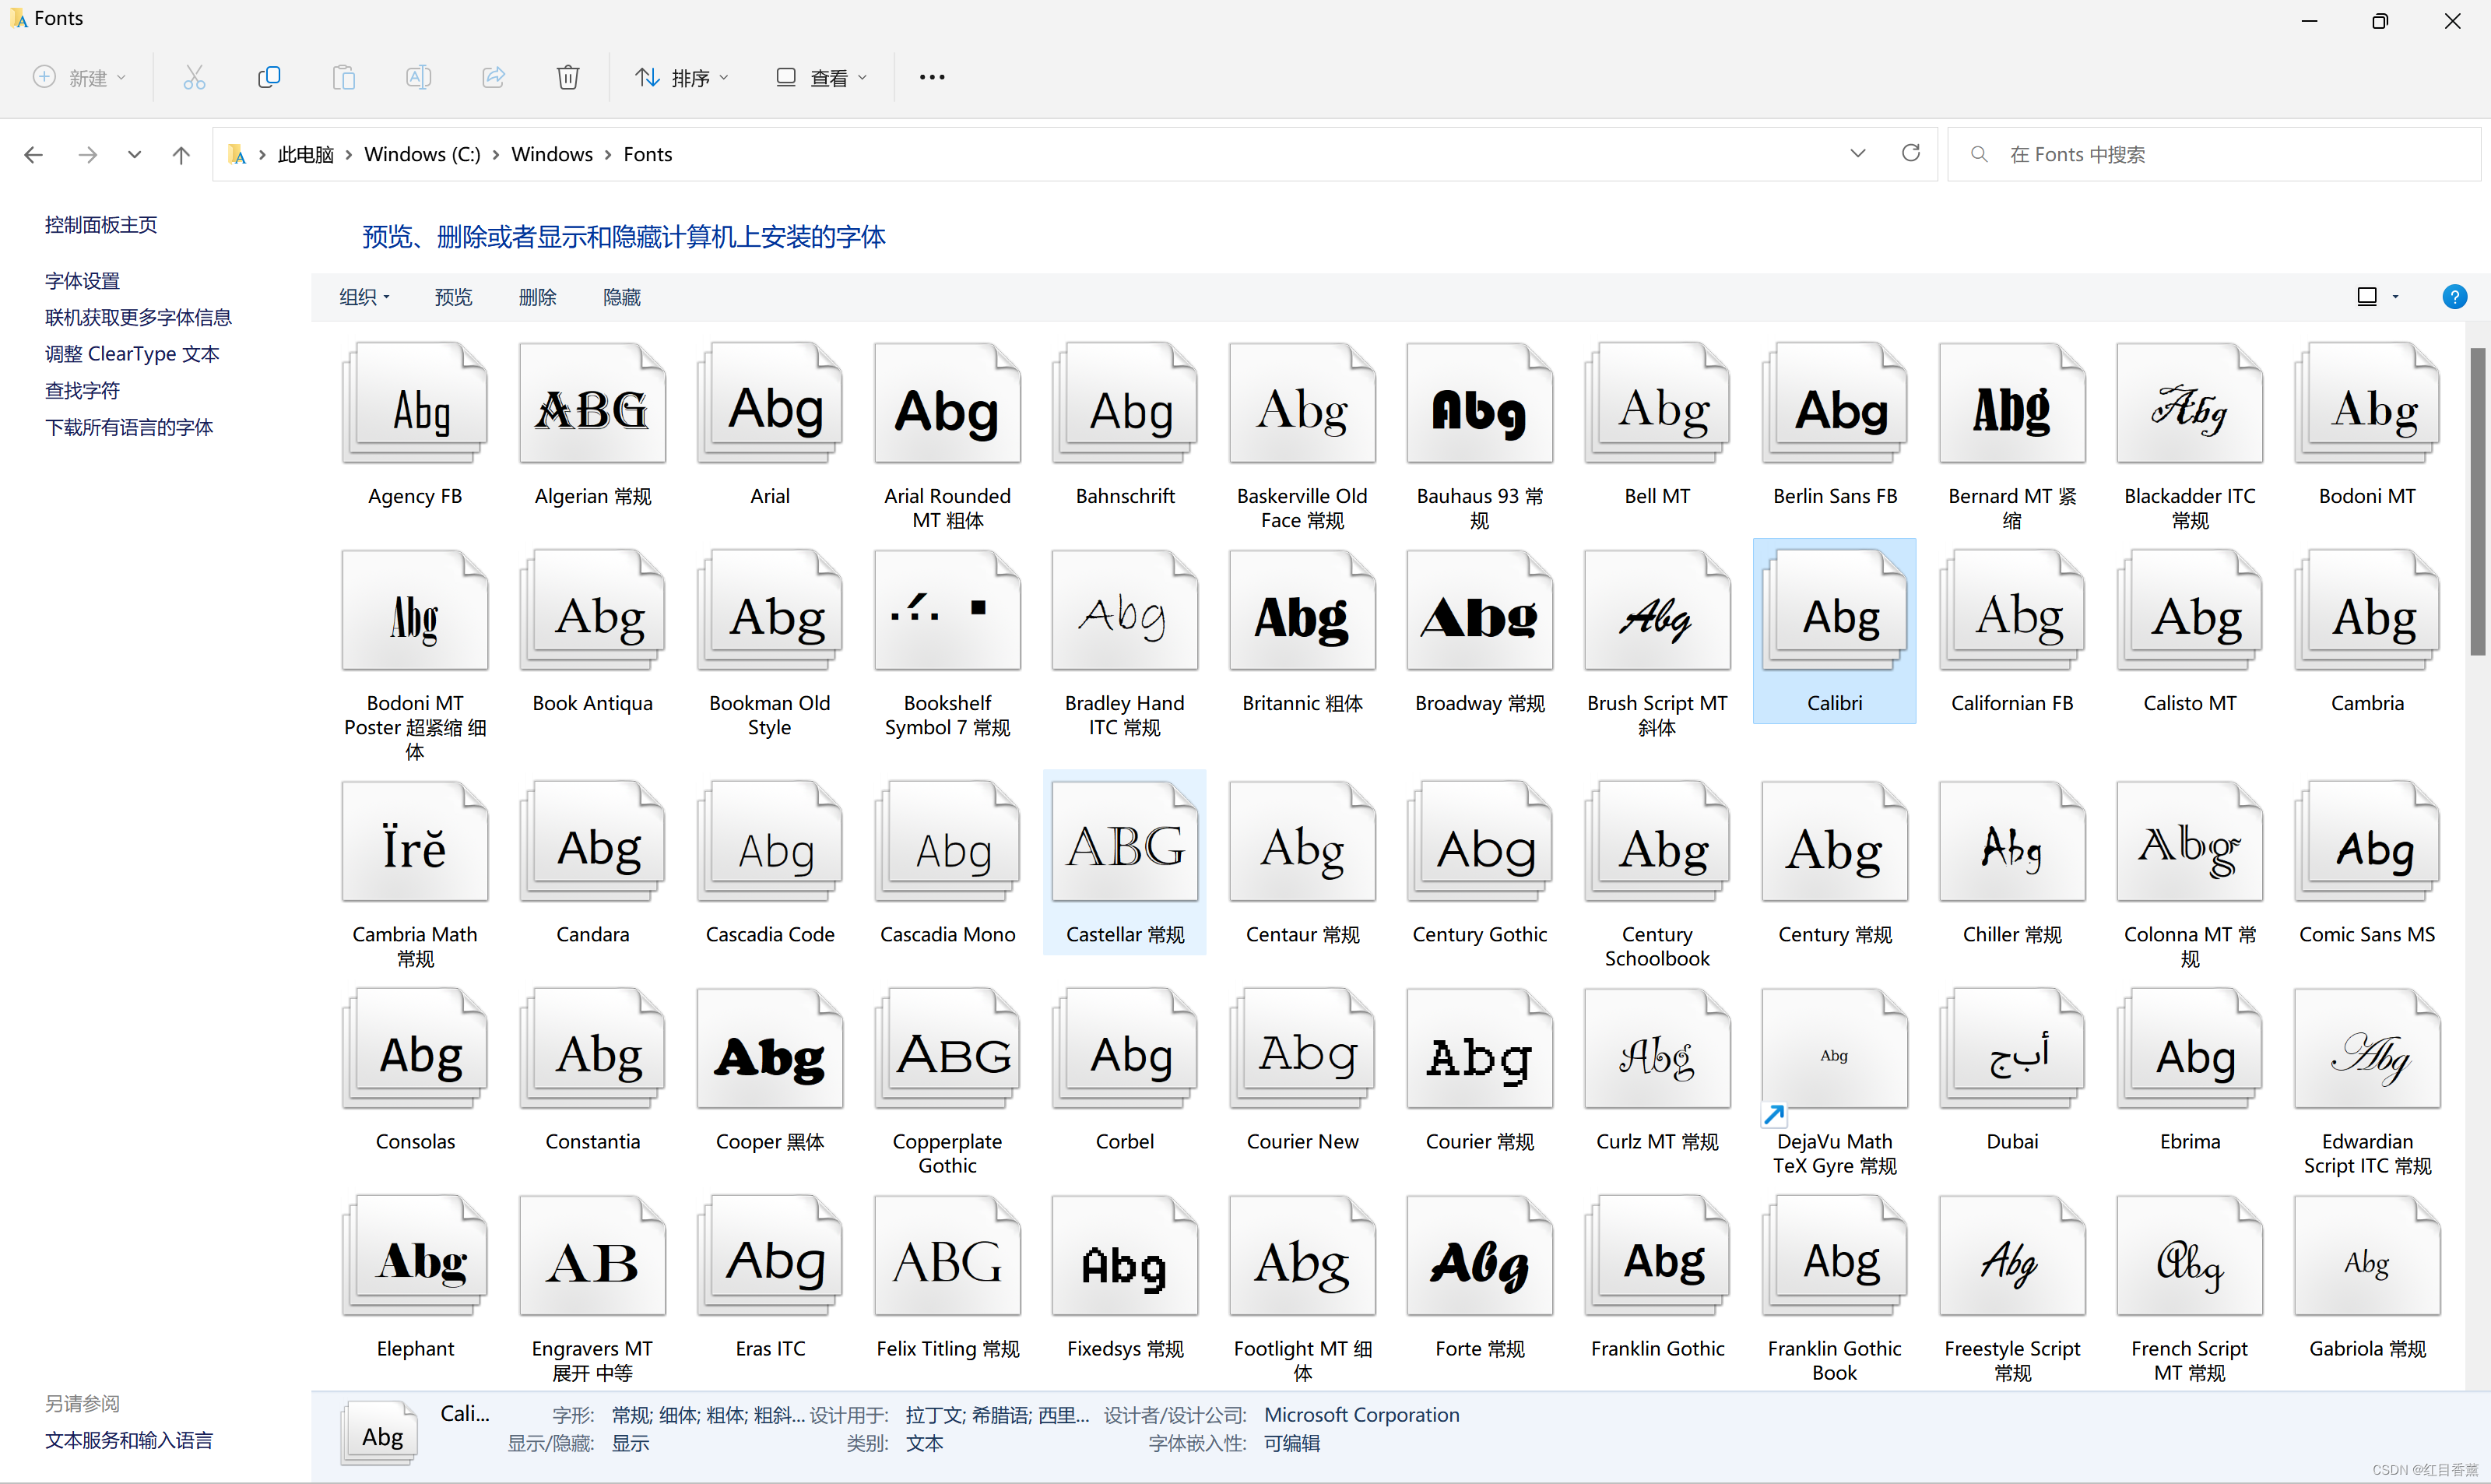Screen dimensions: 2491x1484
Task: Open the help question mark icon
Action: tap(2454, 297)
